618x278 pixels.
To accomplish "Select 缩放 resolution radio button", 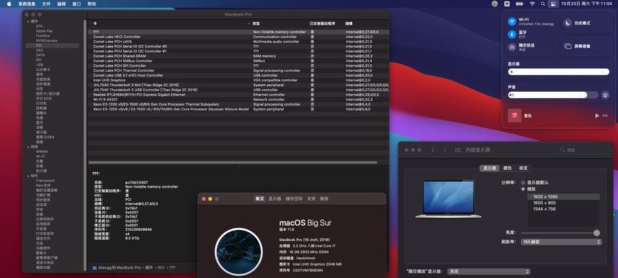I will coord(523,189).
